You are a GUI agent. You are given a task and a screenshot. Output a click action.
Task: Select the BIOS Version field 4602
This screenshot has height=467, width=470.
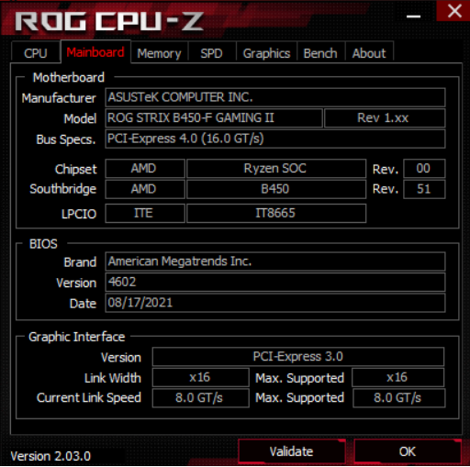(275, 282)
